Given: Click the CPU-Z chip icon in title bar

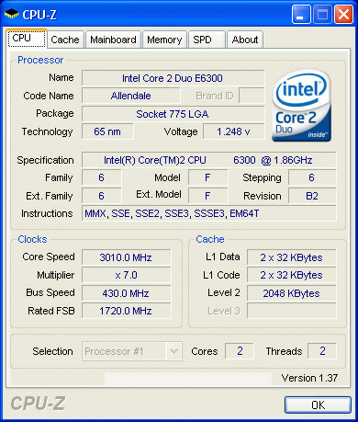Looking at the screenshot, I should tap(12, 14).
